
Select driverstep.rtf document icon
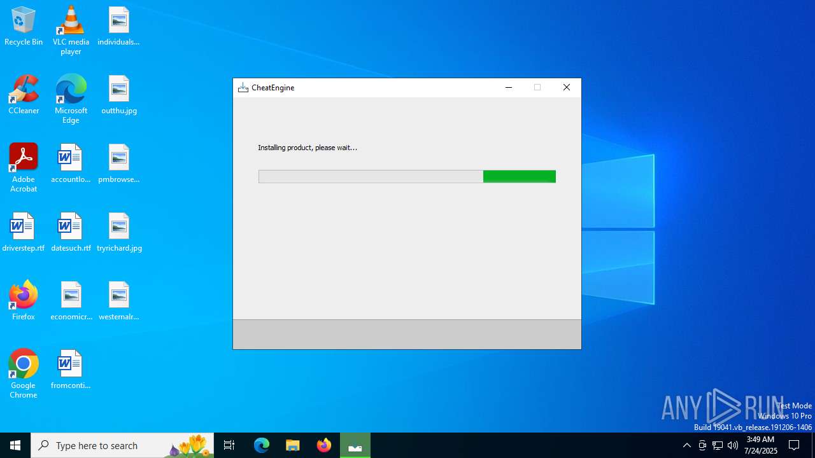coord(24,232)
